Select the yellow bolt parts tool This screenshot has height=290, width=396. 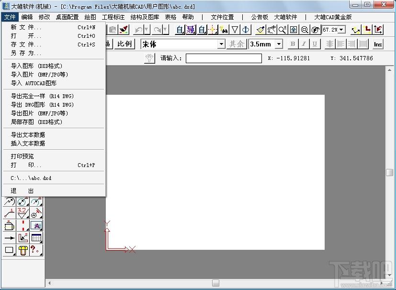click(23, 250)
